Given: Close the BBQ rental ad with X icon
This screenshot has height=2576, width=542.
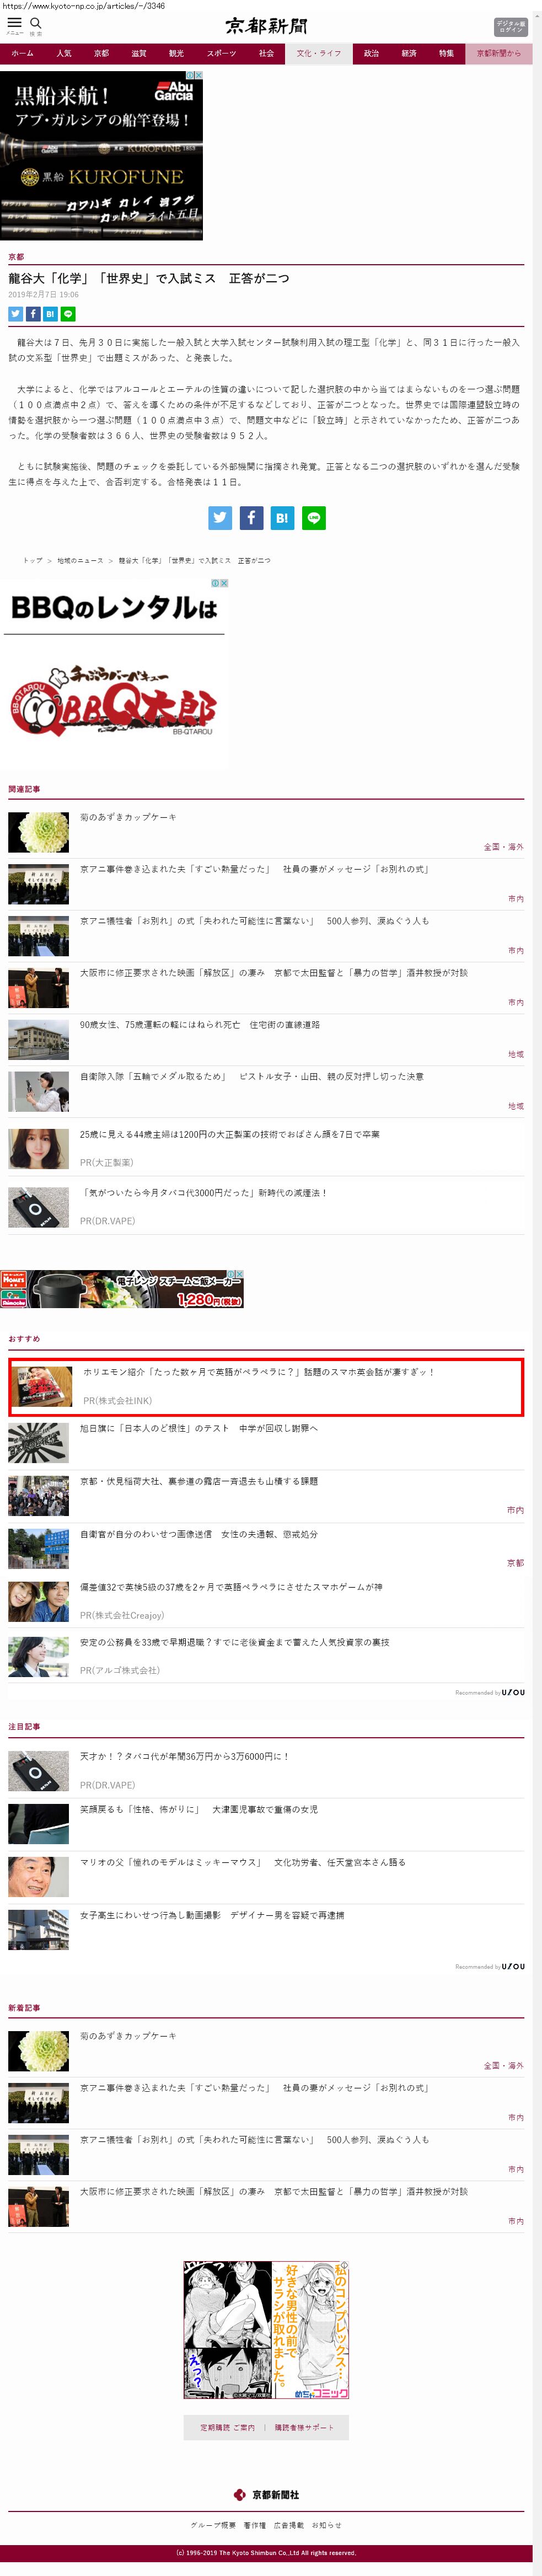Looking at the screenshot, I should pos(224,583).
